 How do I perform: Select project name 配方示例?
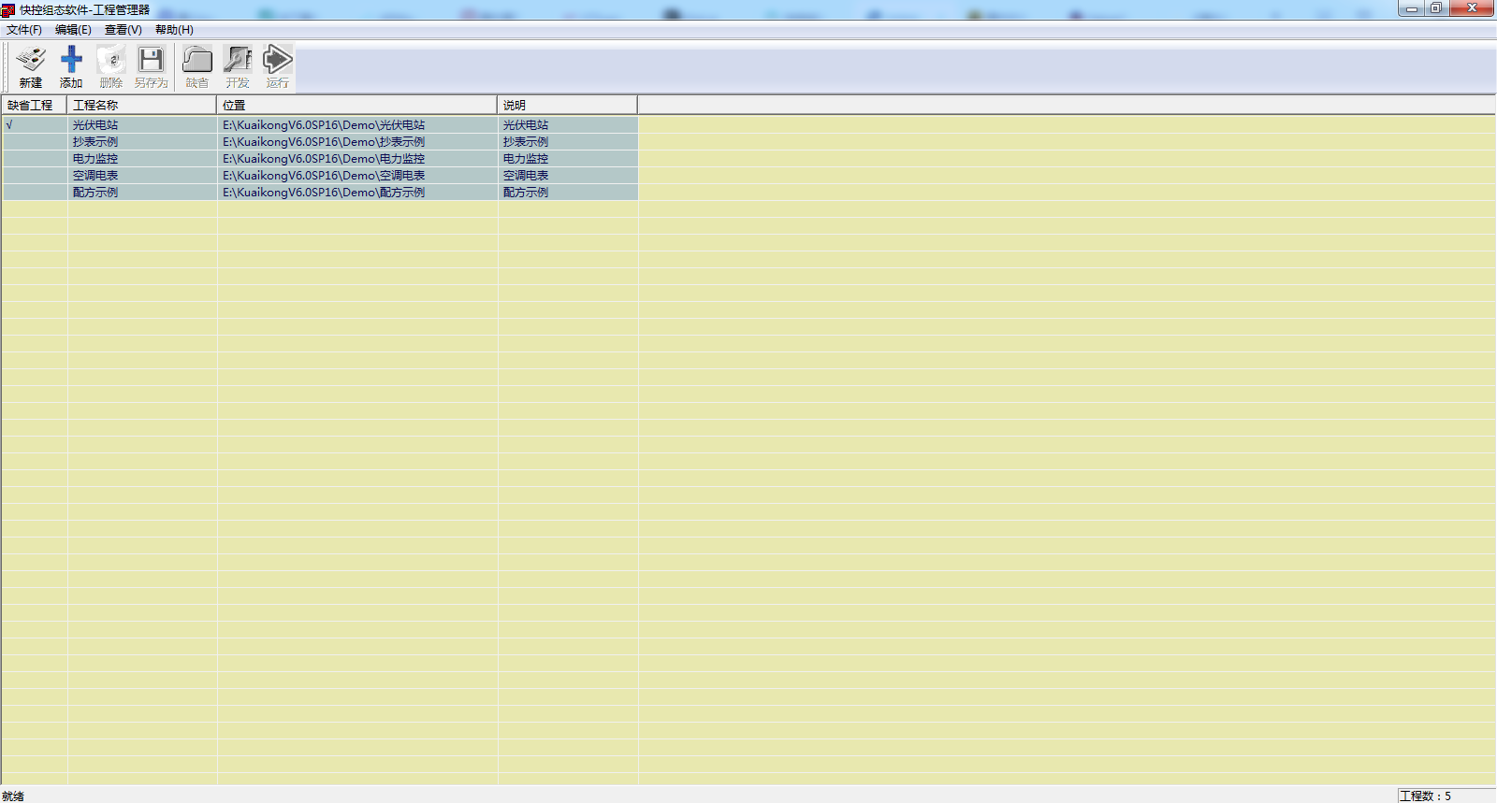tap(95, 192)
